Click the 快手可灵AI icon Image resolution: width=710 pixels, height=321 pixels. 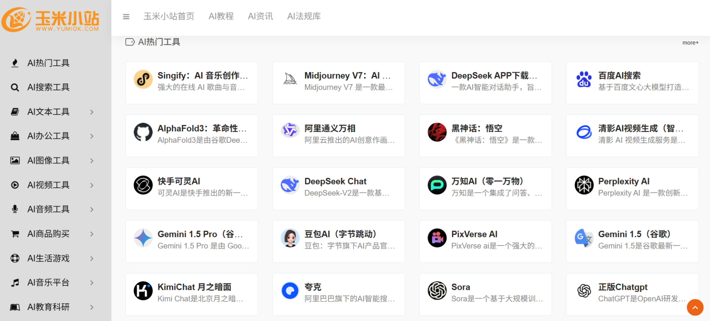tap(143, 185)
